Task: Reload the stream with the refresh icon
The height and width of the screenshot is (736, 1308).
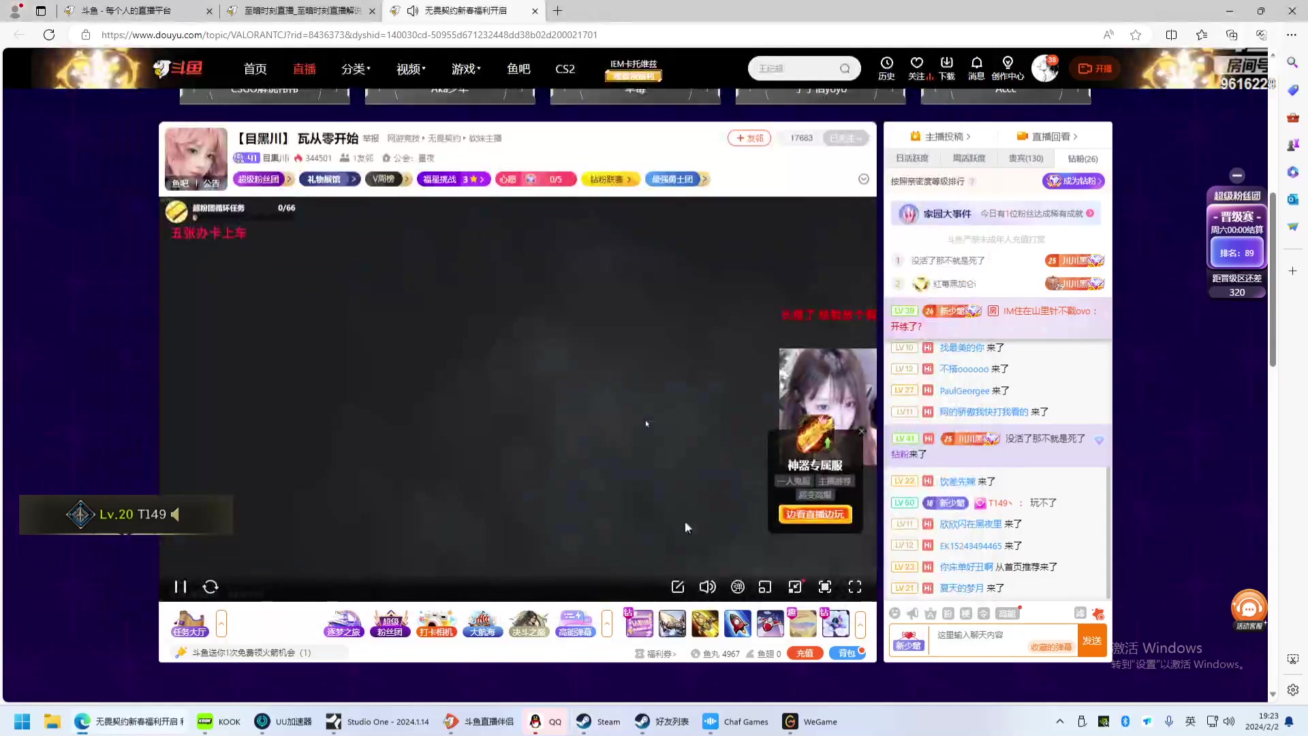Action: pos(211,587)
